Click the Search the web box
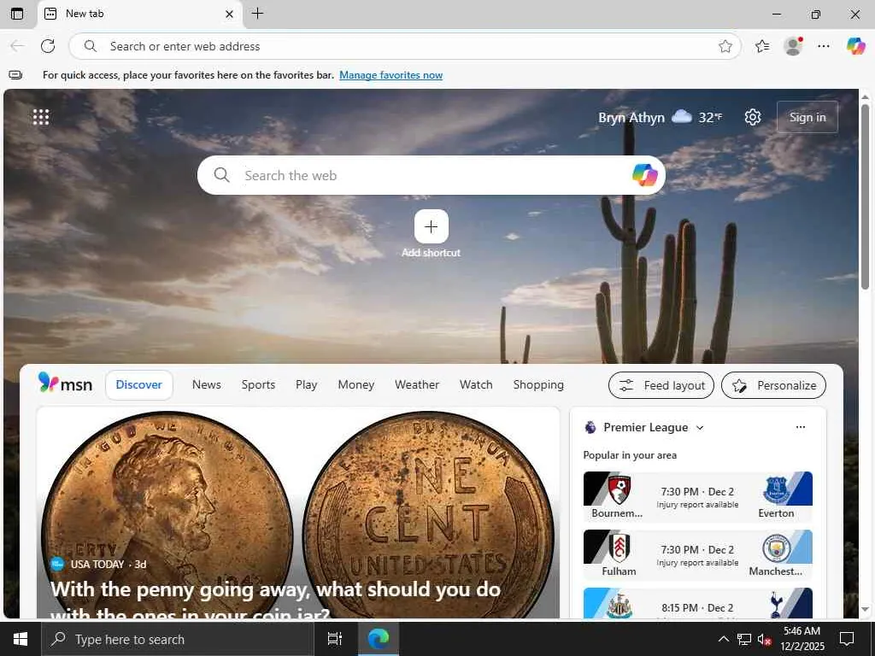 tap(431, 175)
